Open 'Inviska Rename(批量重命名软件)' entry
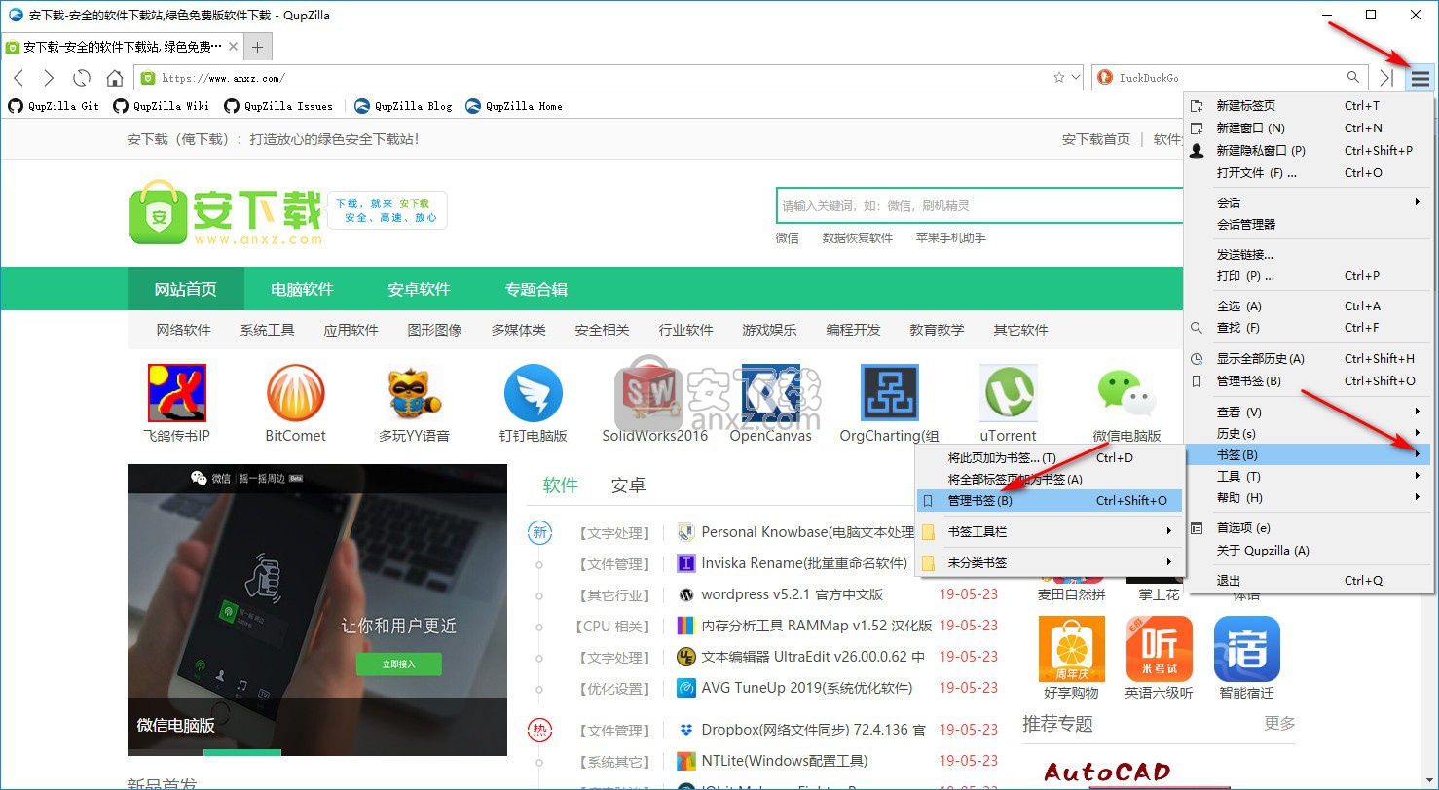The width and height of the screenshot is (1439, 790). 804,563
